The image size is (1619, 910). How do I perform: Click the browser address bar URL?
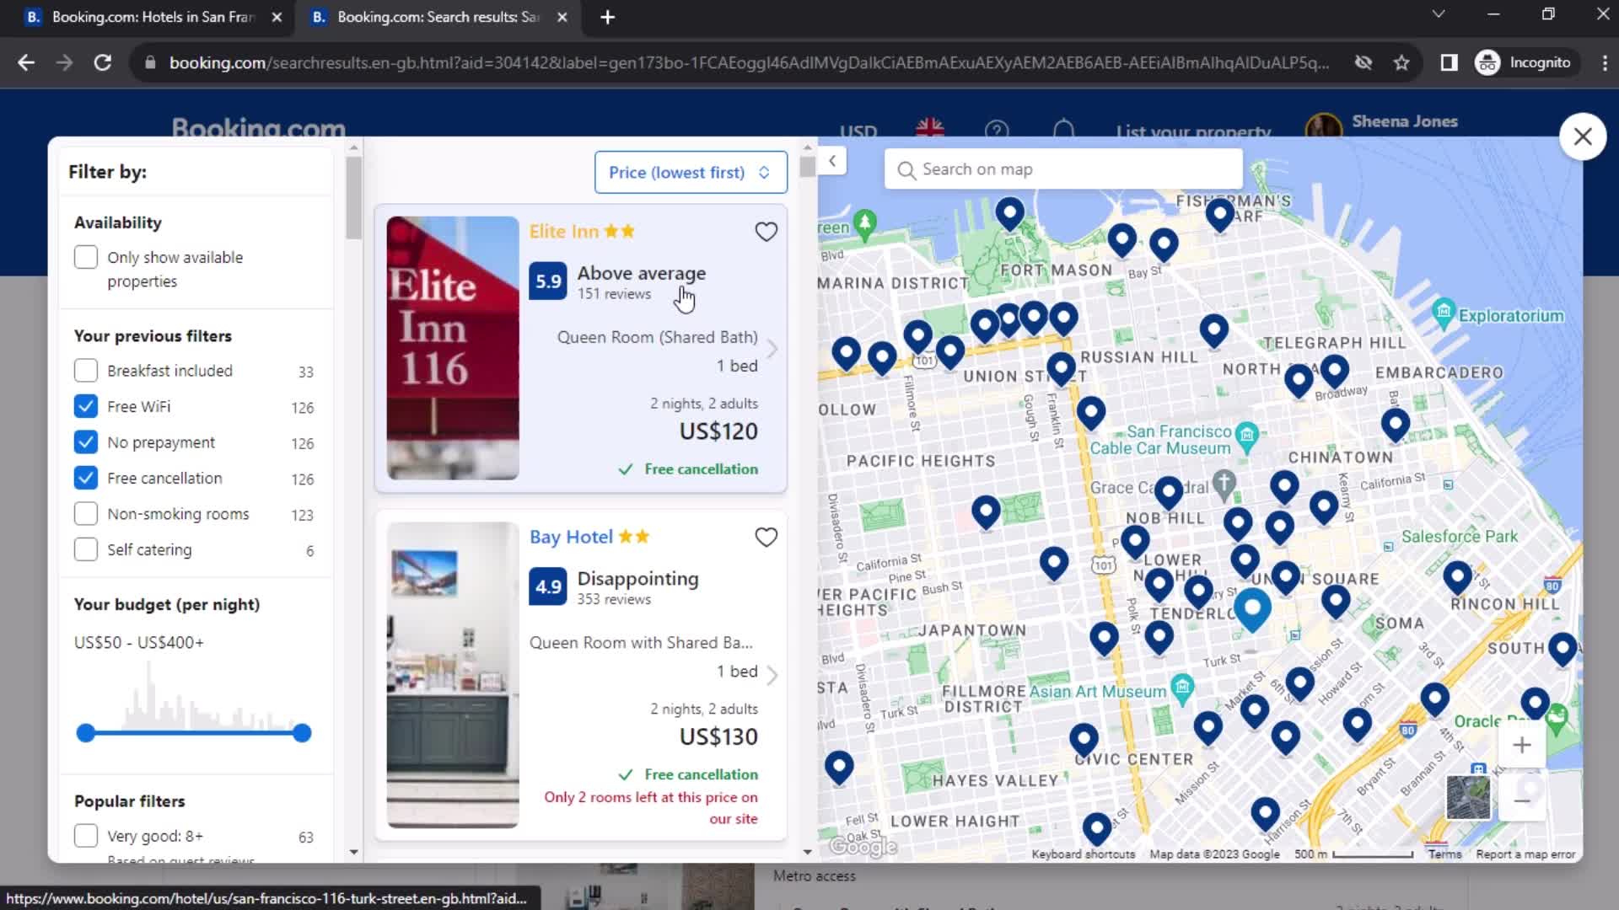coord(749,62)
